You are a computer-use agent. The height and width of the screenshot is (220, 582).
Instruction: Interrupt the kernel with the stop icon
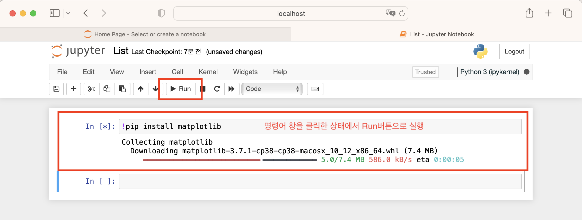pos(203,89)
